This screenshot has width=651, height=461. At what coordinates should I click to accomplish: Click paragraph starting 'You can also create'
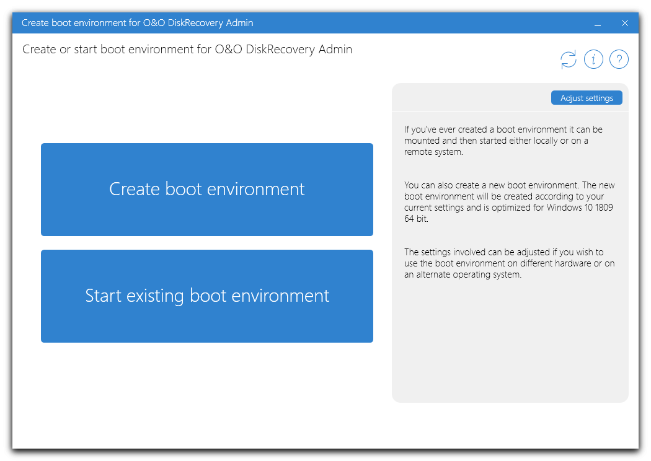509,201
